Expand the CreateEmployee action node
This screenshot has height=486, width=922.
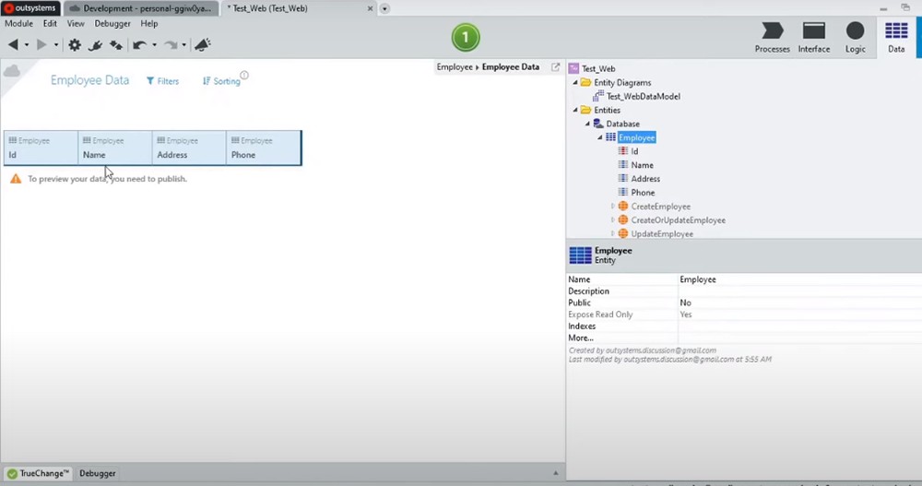(x=613, y=207)
